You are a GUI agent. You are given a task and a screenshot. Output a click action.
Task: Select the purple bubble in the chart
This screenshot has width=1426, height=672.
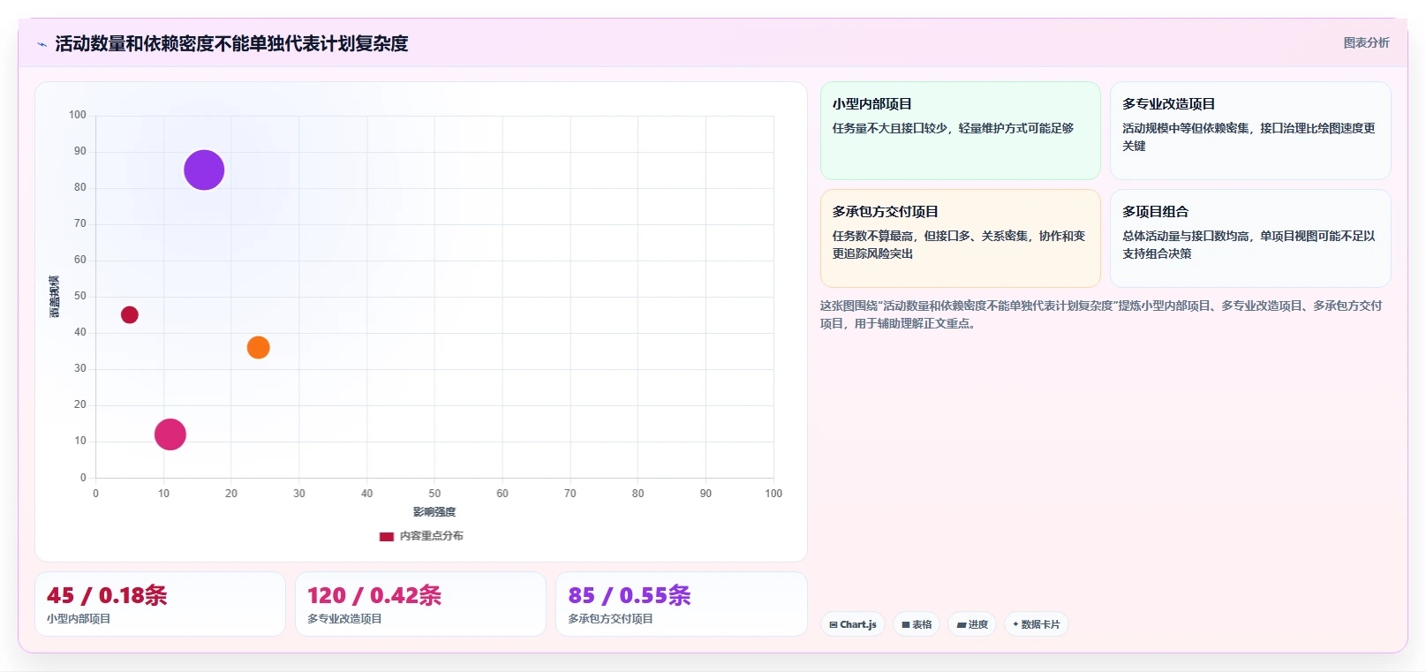coord(204,170)
